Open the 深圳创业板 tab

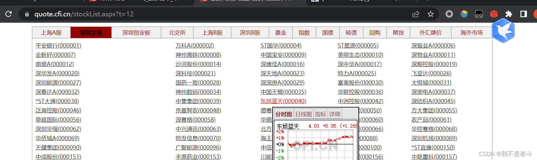[x=136, y=33]
